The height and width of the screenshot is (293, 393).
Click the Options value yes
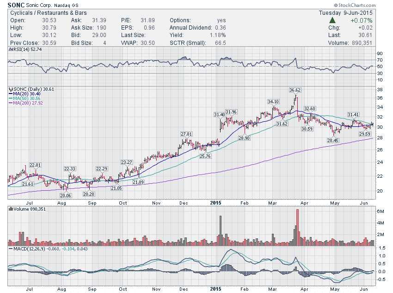221,20
